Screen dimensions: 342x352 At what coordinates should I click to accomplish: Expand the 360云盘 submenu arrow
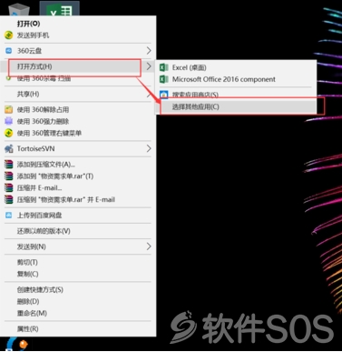click(149, 51)
